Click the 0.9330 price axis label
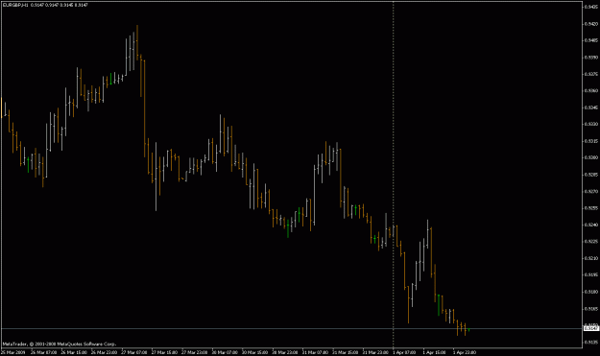Image resolution: width=600 pixels, height=356 pixels. pyautogui.click(x=591, y=124)
